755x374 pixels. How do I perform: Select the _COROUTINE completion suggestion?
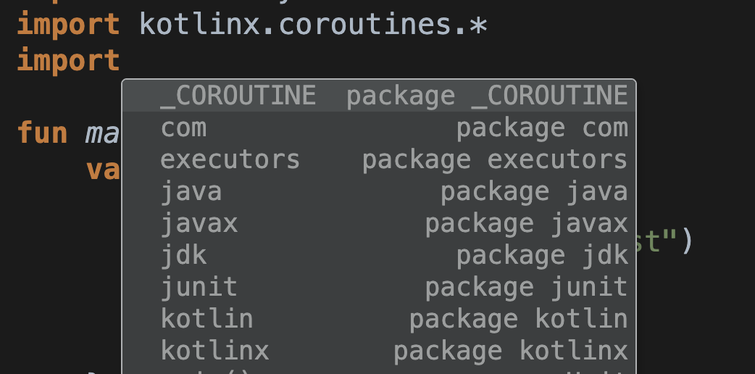(379, 96)
